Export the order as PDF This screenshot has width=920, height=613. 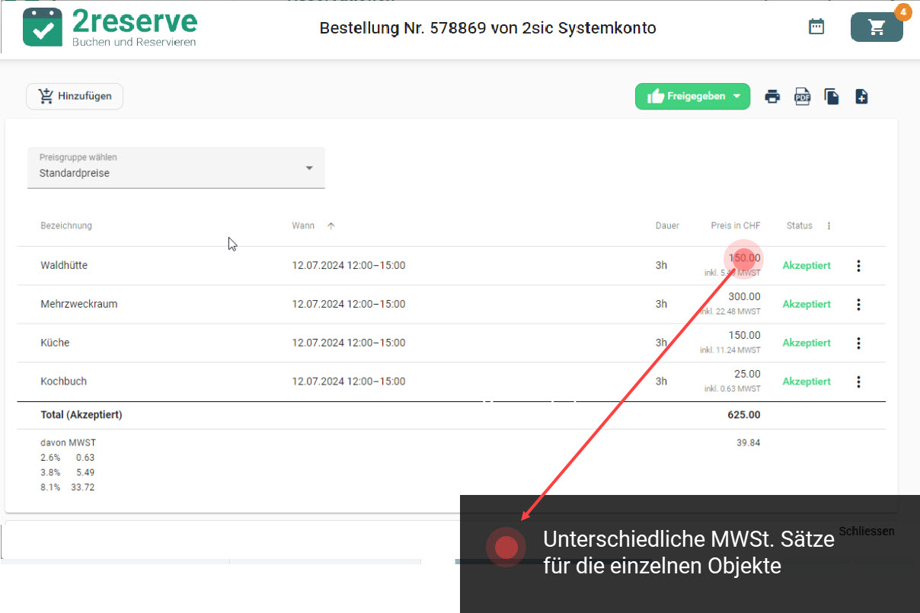(x=802, y=96)
